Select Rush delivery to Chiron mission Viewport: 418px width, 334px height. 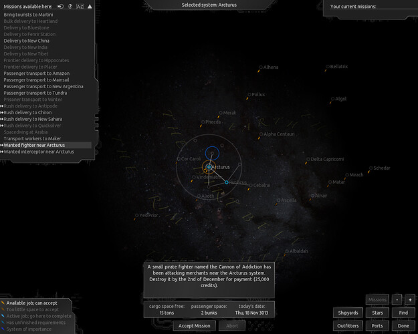coord(27,112)
